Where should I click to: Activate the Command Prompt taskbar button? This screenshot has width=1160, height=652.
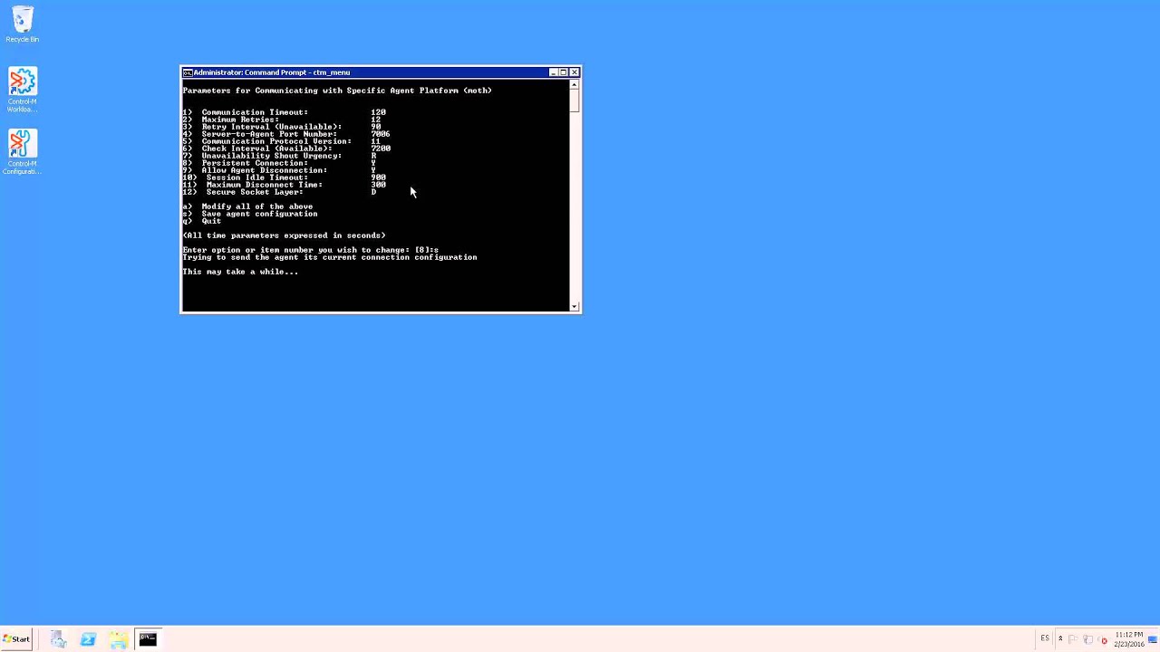pos(148,639)
